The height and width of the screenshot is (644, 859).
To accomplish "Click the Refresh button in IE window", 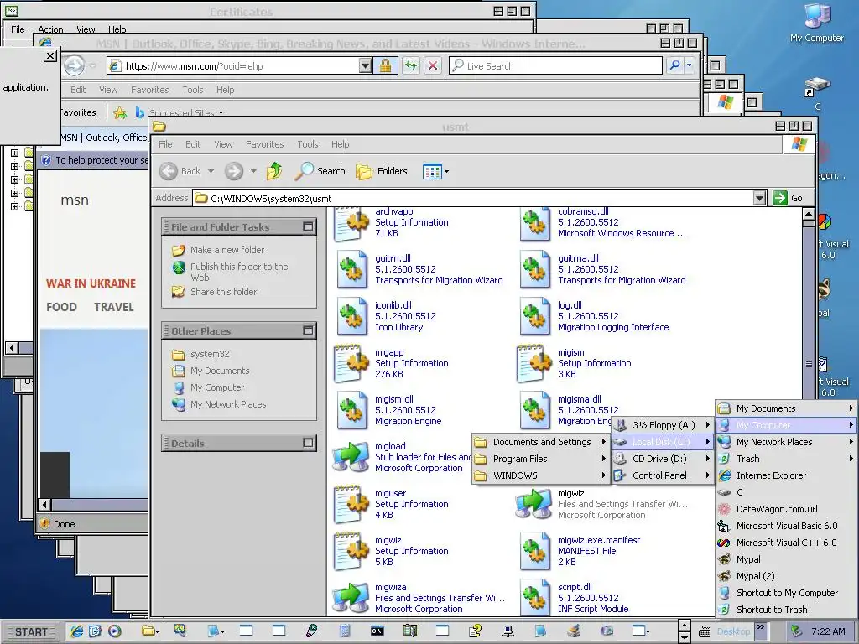I will [x=411, y=66].
